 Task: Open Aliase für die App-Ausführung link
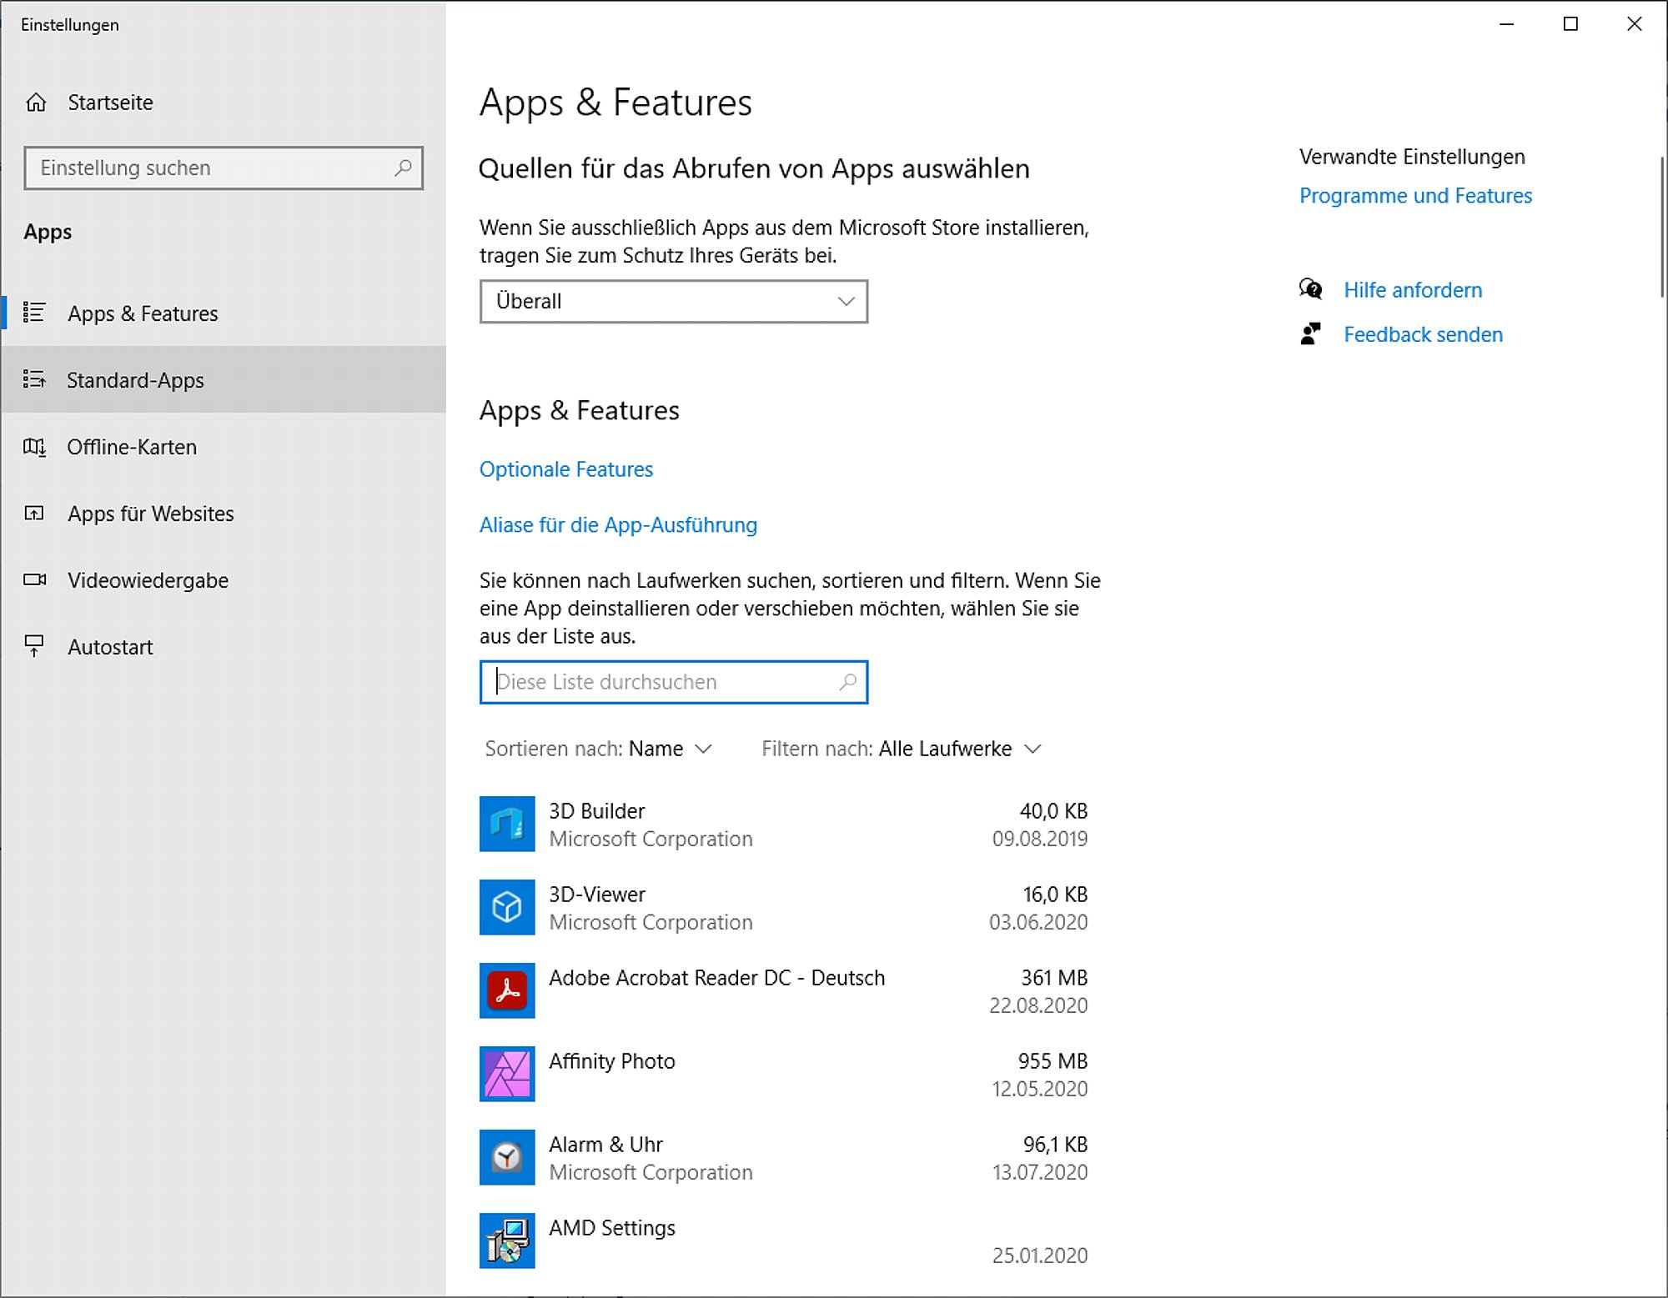[618, 524]
